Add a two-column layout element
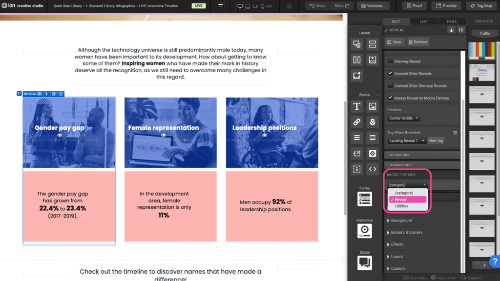Image resolution: width=500 pixels, height=281 pixels. coord(357,60)
